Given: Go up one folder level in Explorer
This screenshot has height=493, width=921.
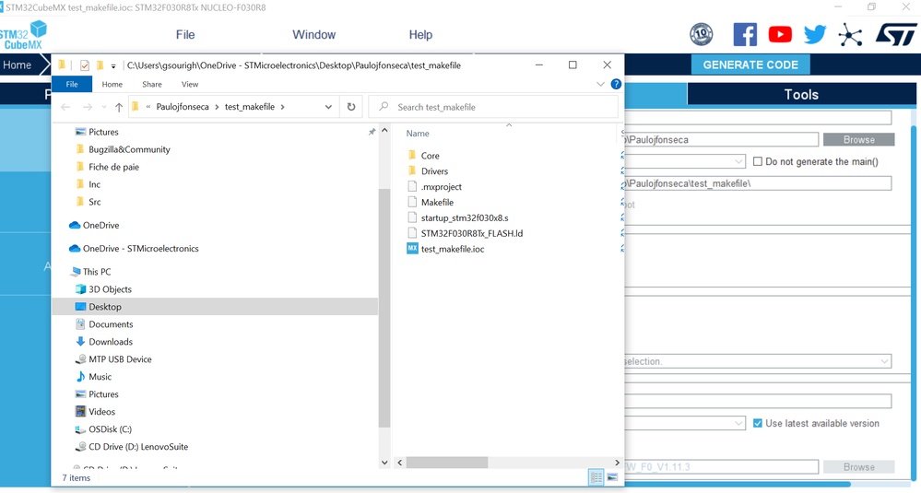Looking at the screenshot, I should pyautogui.click(x=119, y=107).
